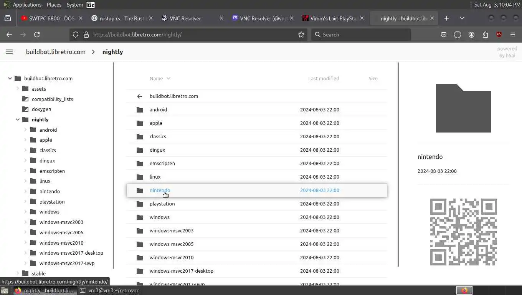522x295 pixels.
Task: Click show desktop icon in bottom panel
Action: pyautogui.click(x=5, y=290)
